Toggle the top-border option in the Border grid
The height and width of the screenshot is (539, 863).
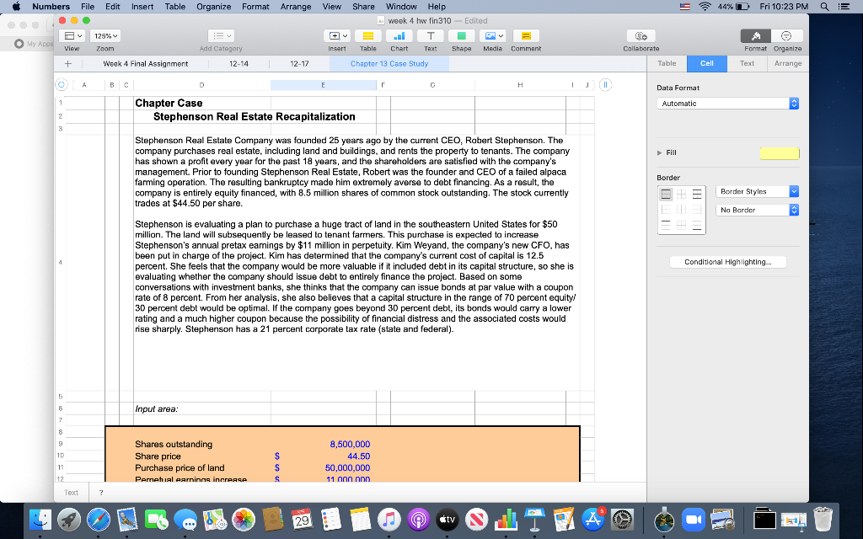(x=667, y=225)
